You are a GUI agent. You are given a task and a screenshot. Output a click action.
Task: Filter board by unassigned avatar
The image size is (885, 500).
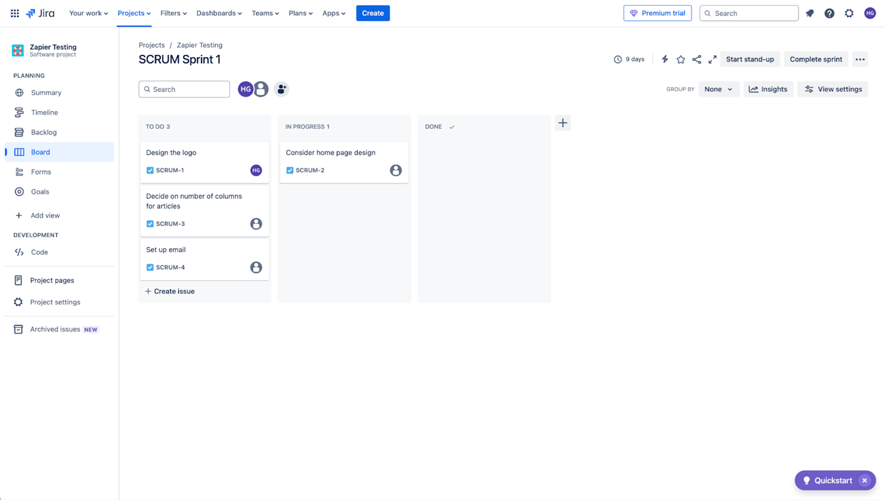point(261,89)
